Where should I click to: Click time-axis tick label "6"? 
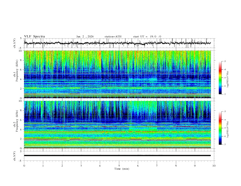tap(138, 166)
